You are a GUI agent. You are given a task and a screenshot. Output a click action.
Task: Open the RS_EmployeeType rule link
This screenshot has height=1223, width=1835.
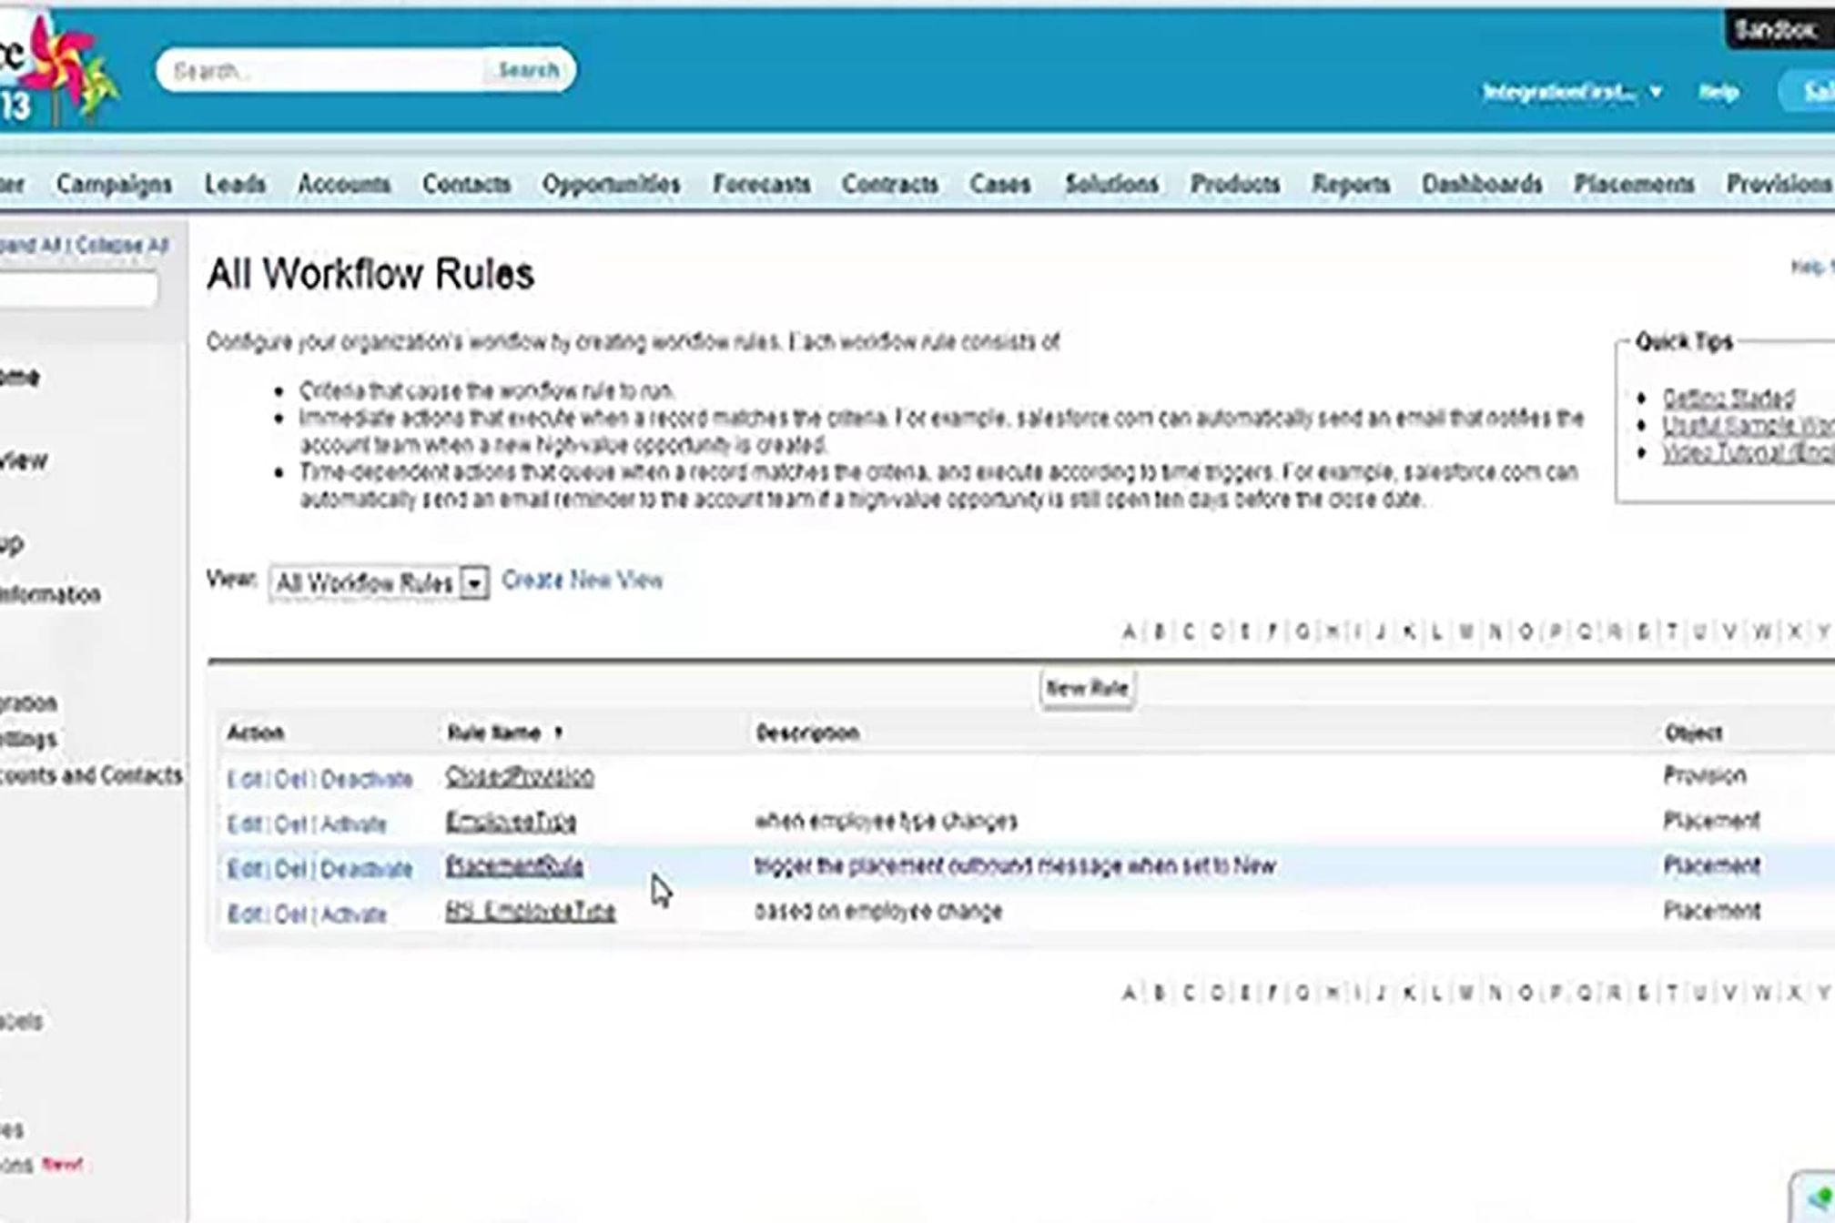(530, 912)
